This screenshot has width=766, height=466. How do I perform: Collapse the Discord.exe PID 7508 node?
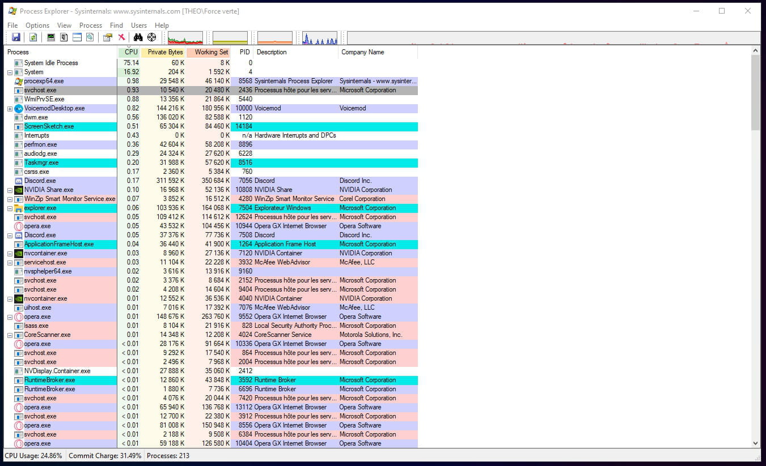point(10,235)
